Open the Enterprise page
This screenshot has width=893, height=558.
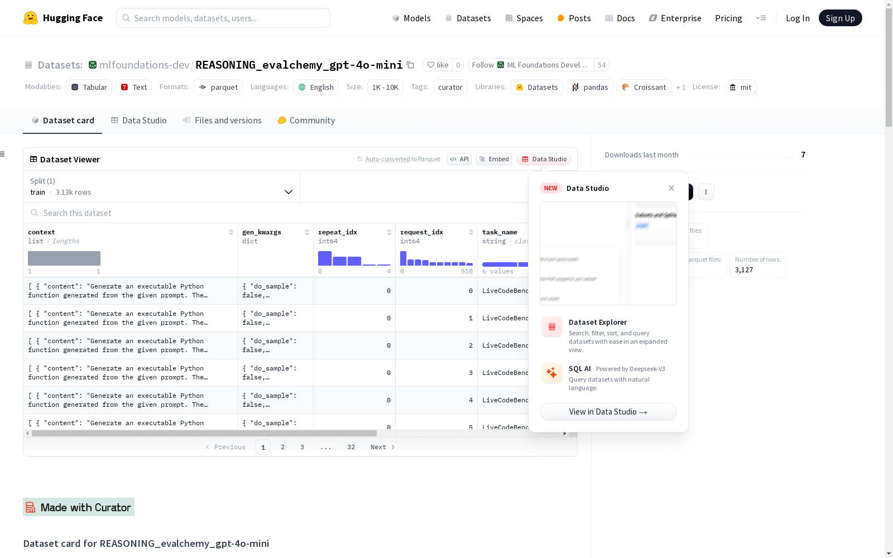click(675, 18)
